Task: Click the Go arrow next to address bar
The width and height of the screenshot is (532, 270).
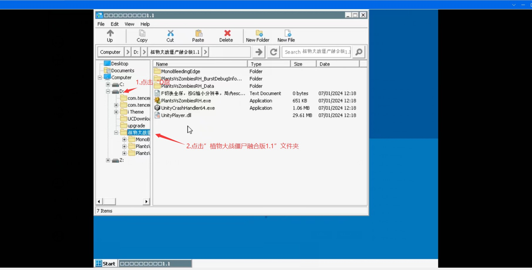Action: [259, 52]
